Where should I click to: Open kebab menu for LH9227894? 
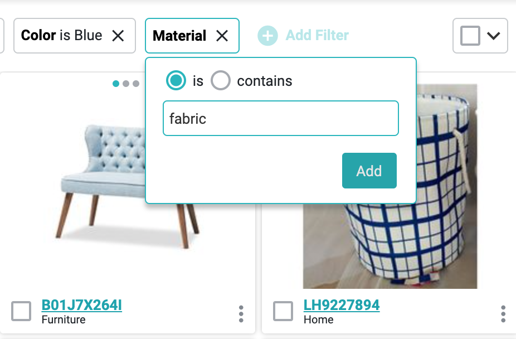(x=503, y=313)
